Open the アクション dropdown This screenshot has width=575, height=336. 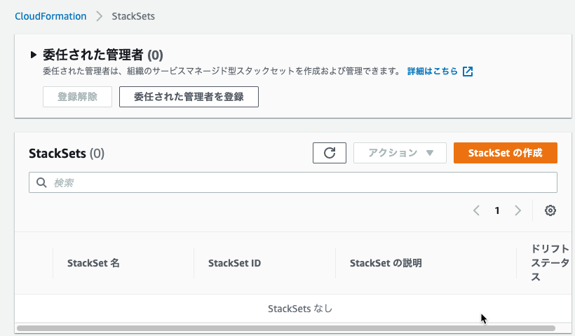point(400,153)
